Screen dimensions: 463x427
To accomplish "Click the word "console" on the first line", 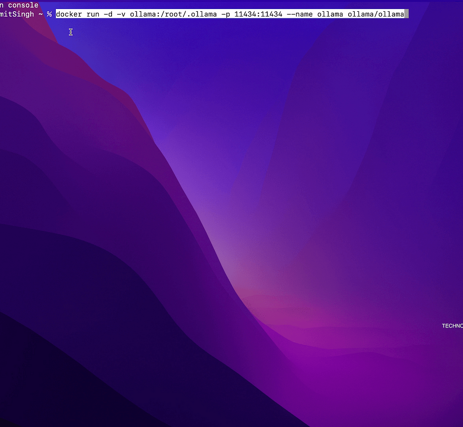I will 23,5.
